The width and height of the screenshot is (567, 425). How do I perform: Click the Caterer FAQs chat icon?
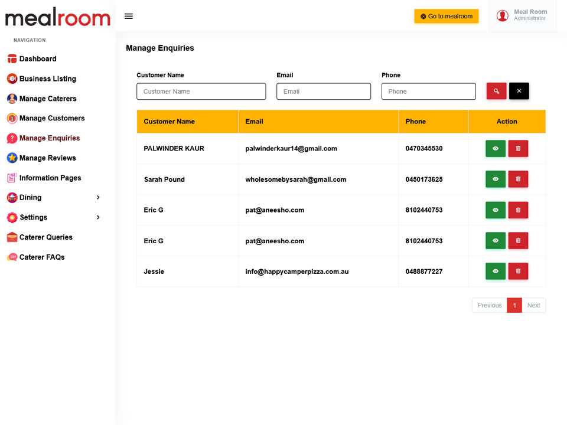click(12, 257)
